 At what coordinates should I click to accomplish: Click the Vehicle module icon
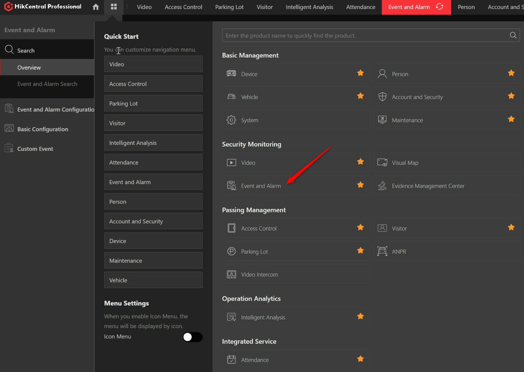coord(231,97)
